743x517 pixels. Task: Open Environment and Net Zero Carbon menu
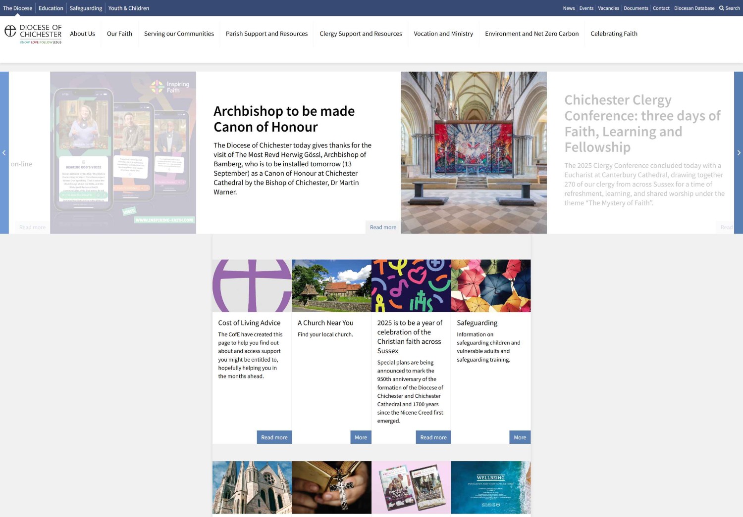coord(531,34)
